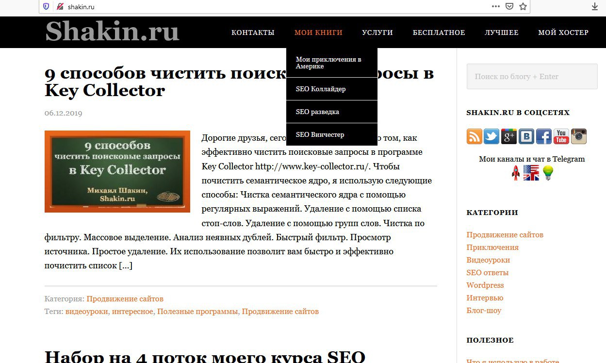
Task: Open the VKontakte social icon
Action: coord(526,136)
